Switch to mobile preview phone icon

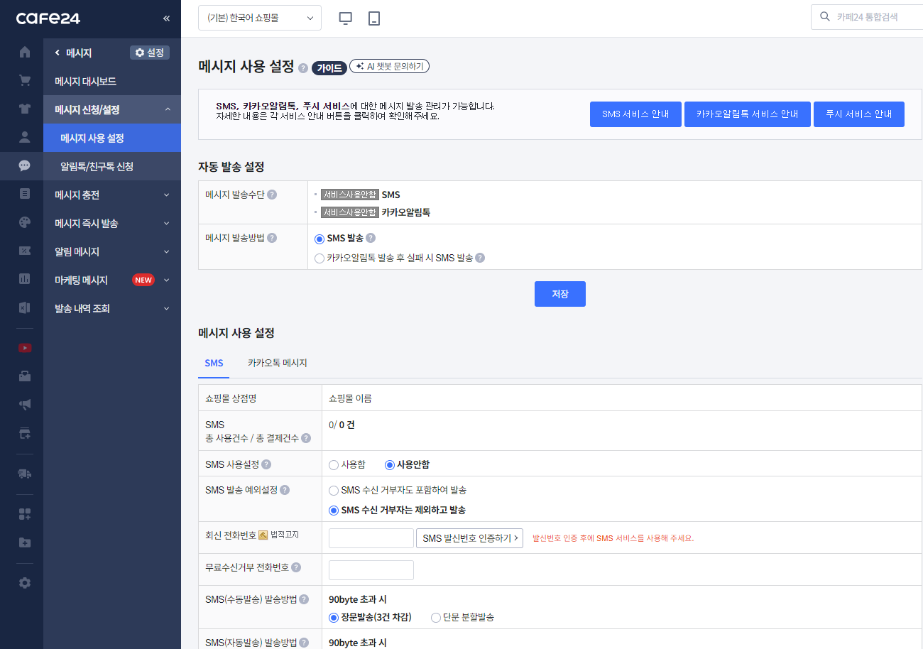(374, 18)
